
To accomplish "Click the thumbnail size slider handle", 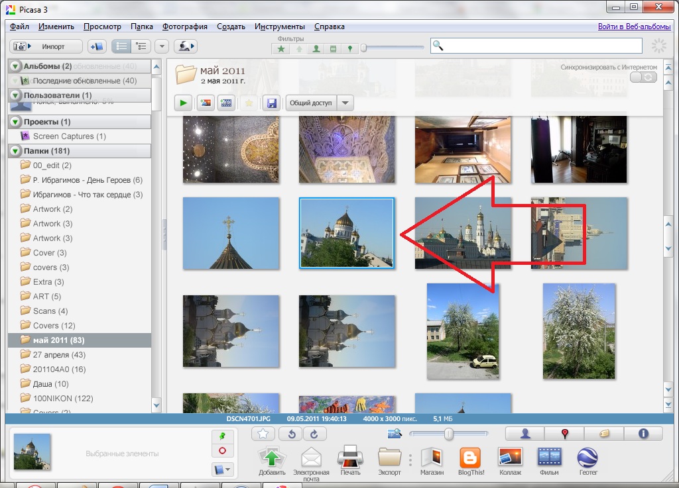I will pyautogui.click(x=449, y=434).
